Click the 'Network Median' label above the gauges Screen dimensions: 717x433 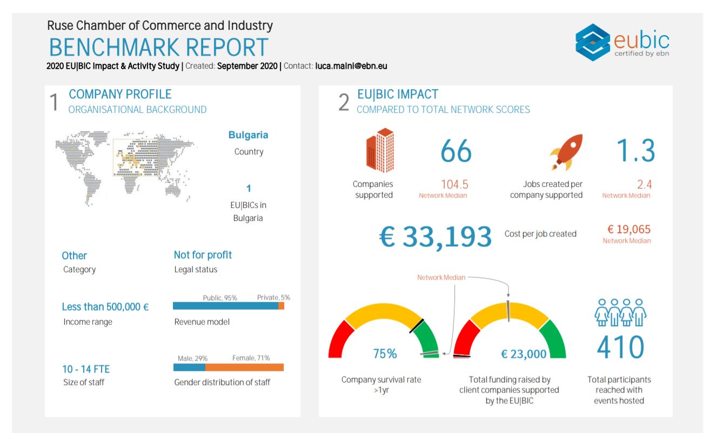[x=441, y=278]
